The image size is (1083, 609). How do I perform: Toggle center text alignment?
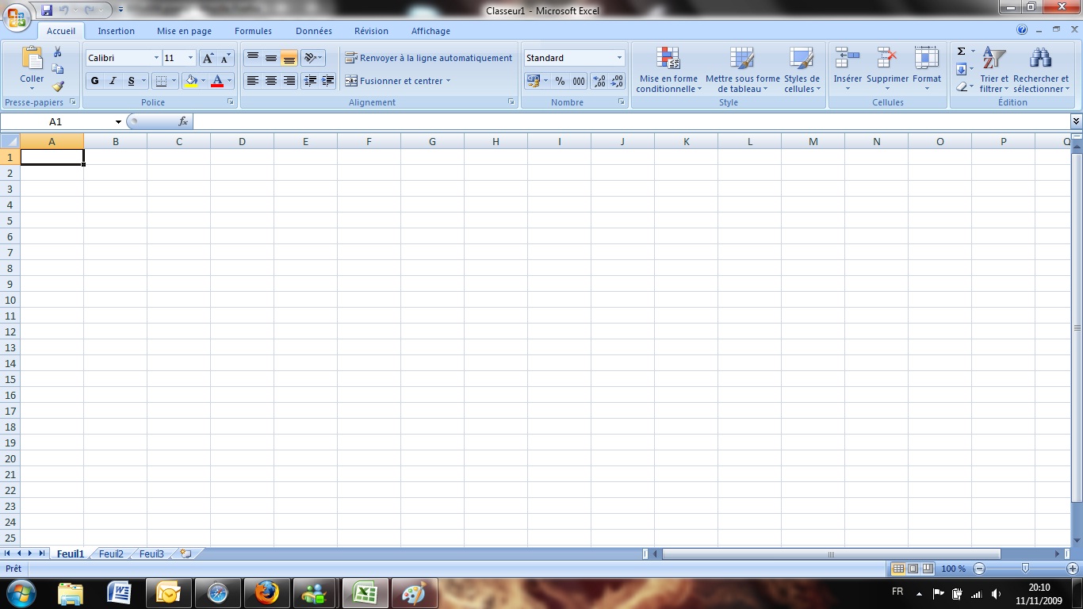(270, 80)
